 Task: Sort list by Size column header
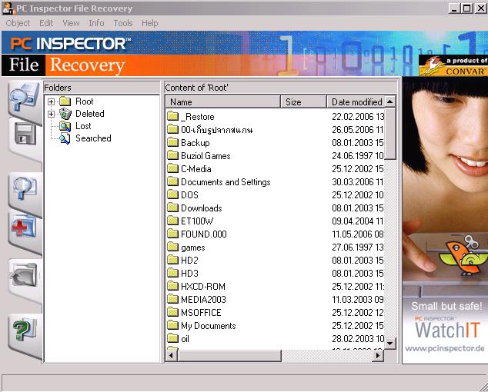click(x=303, y=102)
